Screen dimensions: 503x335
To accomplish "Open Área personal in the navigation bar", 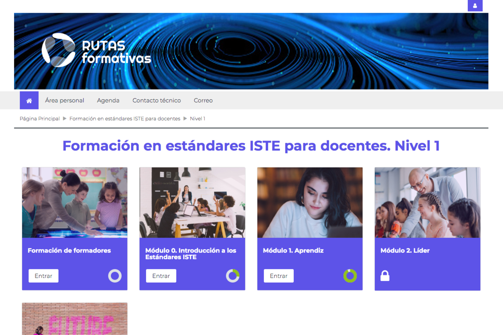I will pos(64,101).
